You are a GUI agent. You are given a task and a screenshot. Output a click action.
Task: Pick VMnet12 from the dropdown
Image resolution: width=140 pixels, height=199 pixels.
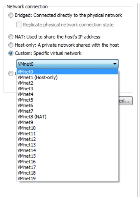click(67, 139)
